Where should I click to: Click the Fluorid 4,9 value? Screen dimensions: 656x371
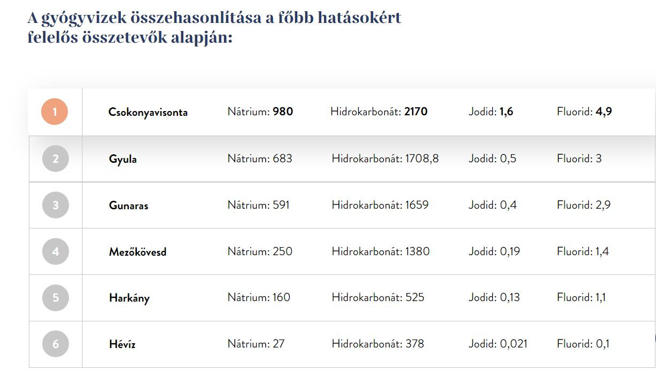tap(584, 112)
